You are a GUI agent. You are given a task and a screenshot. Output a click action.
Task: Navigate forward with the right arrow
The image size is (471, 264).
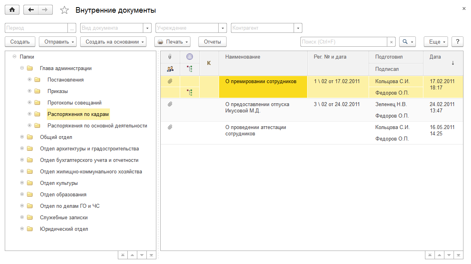point(45,10)
